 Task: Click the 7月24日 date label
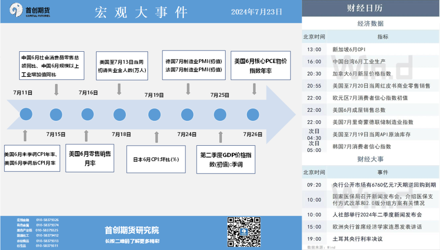point(187,134)
